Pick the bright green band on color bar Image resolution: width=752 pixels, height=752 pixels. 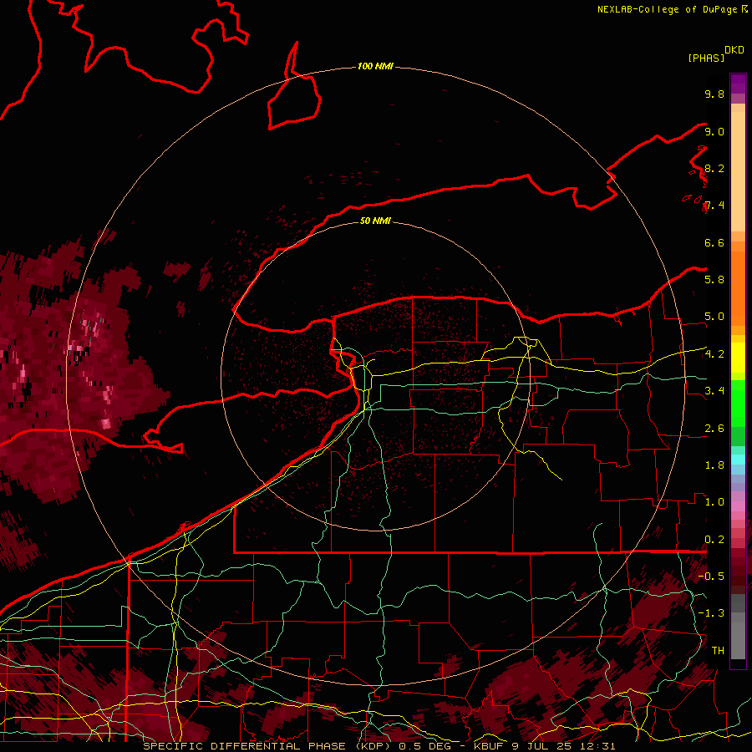738,403
